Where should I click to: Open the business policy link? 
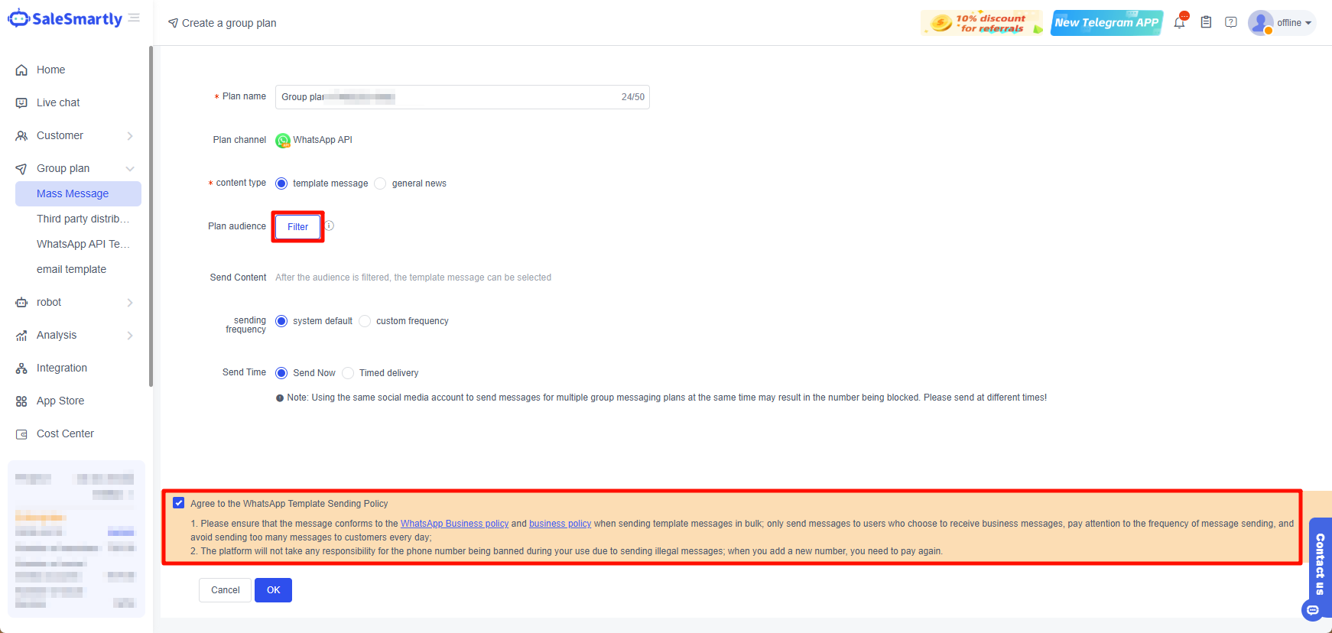pyautogui.click(x=560, y=524)
